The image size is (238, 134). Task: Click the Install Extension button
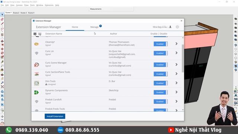tap(55, 116)
